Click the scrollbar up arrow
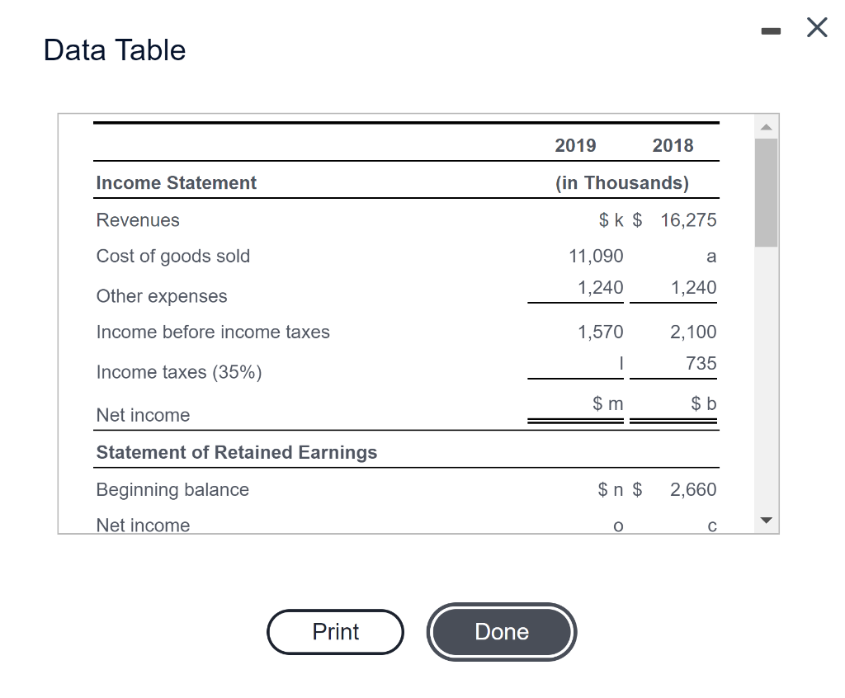 pos(766,125)
